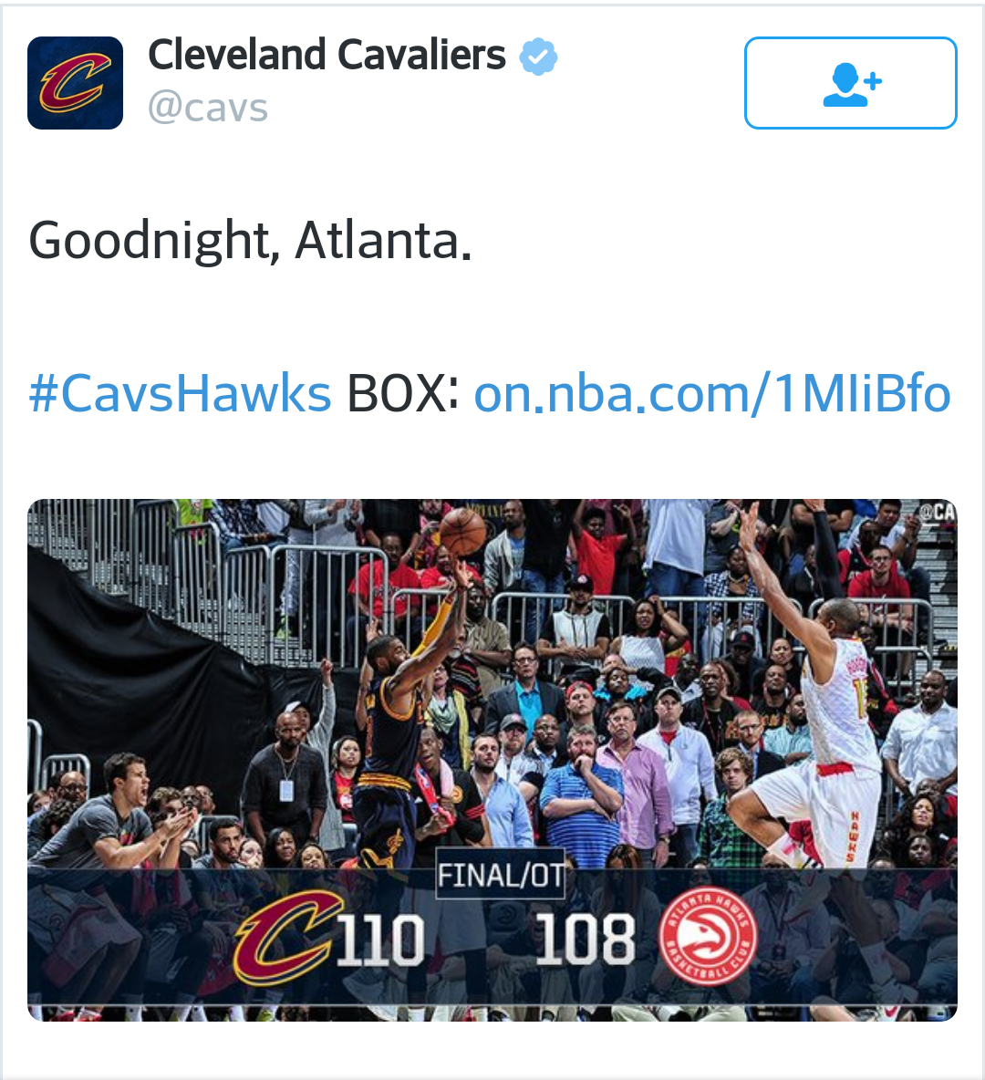Viewport: 985px width, 1080px height.
Task: Click the Cavaliers score 110
Action: (380, 939)
